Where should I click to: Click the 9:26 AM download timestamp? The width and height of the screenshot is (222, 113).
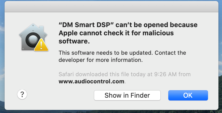point(165,74)
